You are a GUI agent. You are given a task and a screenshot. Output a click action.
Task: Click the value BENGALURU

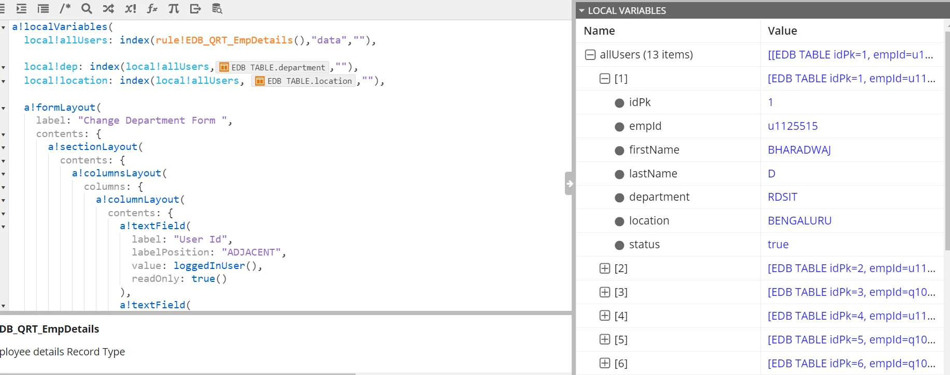[x=799, y=220]
